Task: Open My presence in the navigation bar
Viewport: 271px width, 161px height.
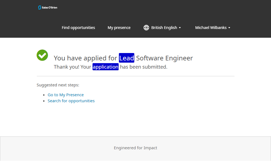Action: tap(119, 28)
